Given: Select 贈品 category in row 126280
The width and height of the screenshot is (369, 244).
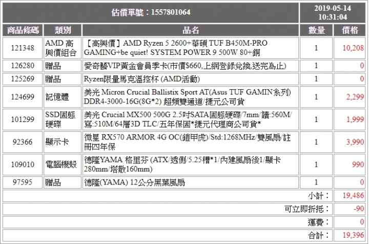Looking at the screenshot, I should pyautogui.click(x=53, y=66).
